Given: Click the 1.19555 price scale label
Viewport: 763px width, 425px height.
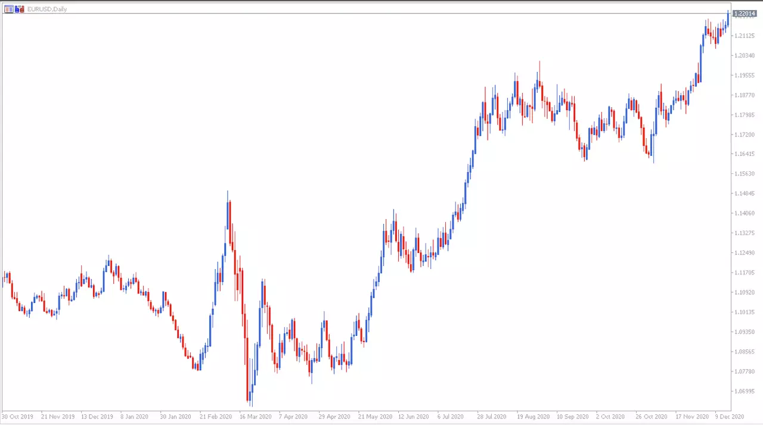Looking at the screenshot, I should 746,75.
